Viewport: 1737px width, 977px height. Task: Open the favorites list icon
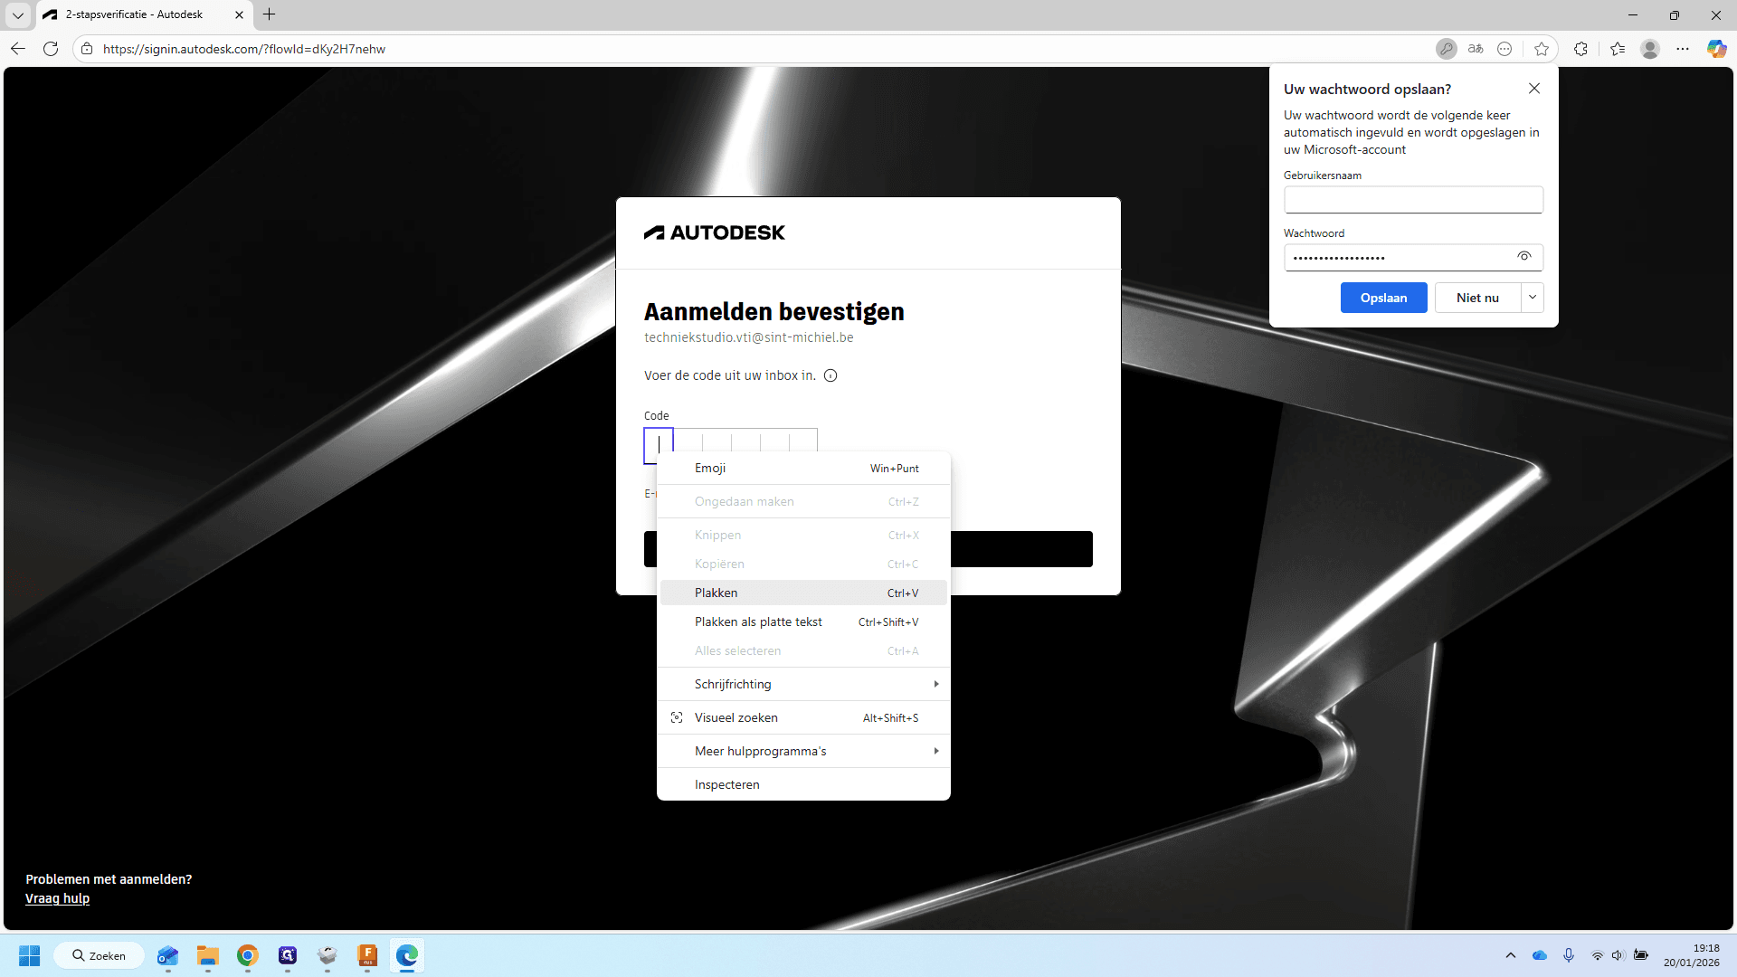click(1618, 49)
